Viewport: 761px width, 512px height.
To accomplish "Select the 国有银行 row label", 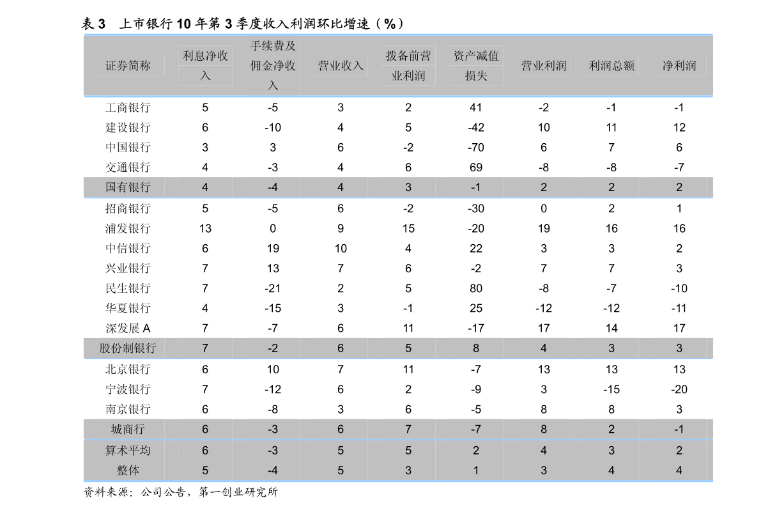I will click(127, 187).
